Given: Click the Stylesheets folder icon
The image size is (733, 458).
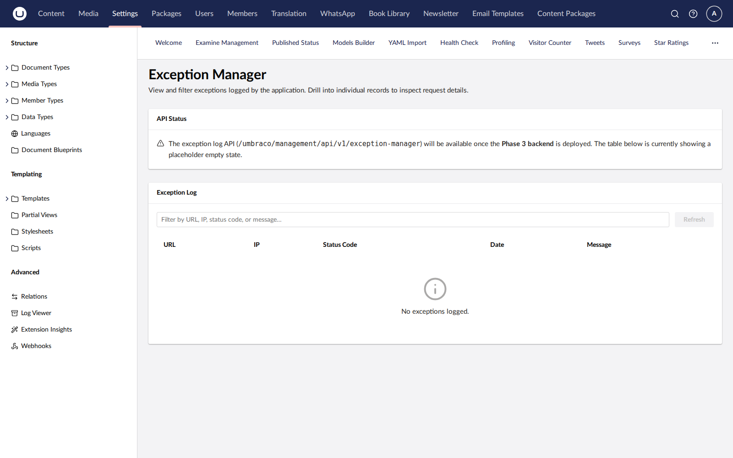Looking at the screenshot, I should point(15,232).
